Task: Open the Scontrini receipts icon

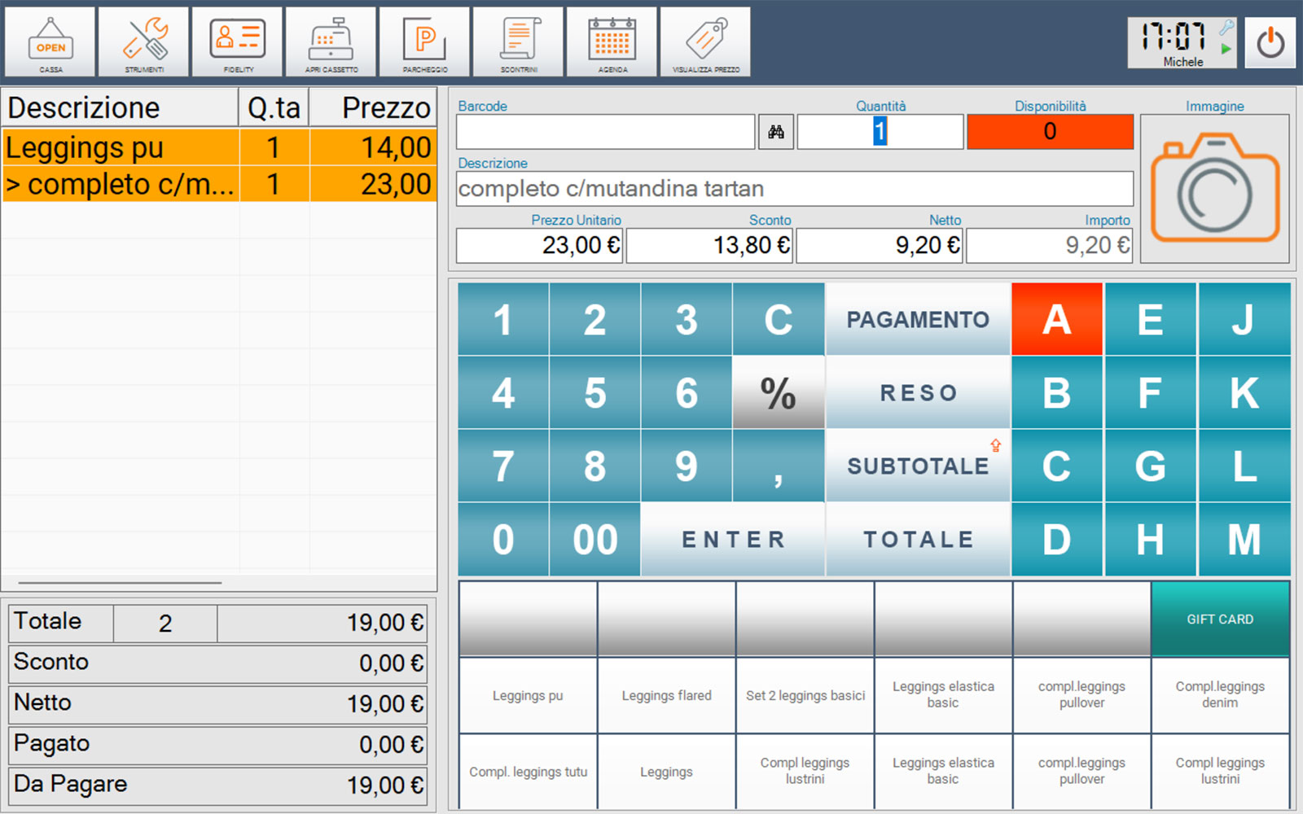Action: [519, 42]
